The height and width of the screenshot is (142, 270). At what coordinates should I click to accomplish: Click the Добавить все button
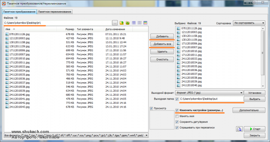[x=162, y=44]
